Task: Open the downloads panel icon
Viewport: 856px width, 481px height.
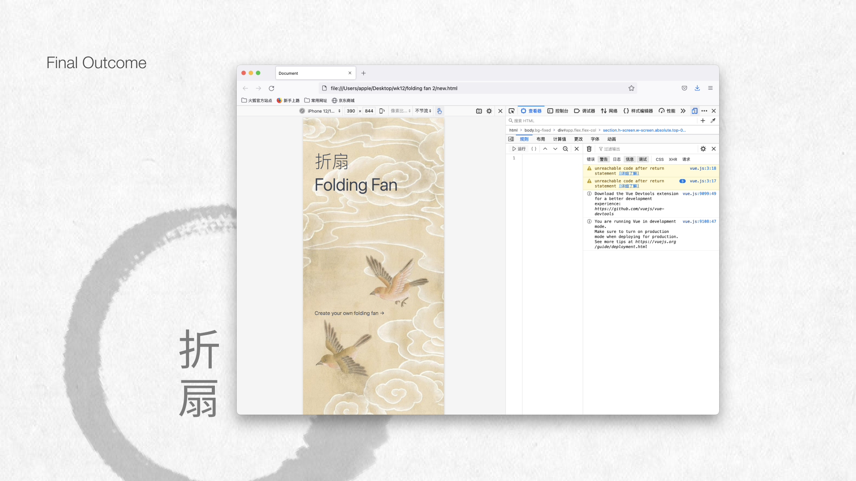Action: click(x=697, y=88)
